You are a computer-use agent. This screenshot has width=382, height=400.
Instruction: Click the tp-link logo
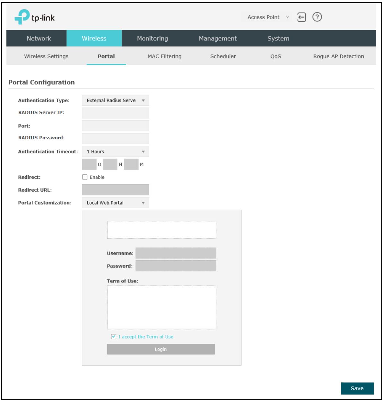point(35,18)
